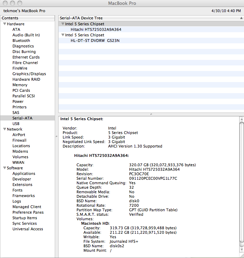The width and height of the screenshot is (244, 258).
Task: Collapse the Network section triangle
Action: coord(5,129)
